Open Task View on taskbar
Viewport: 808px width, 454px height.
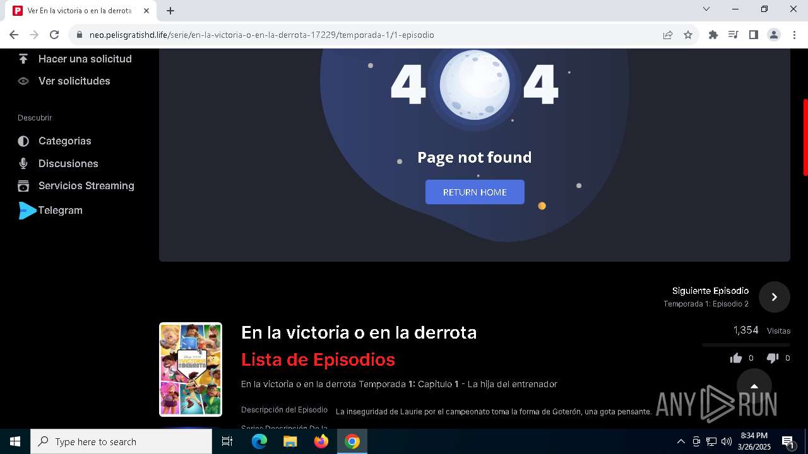click(x=227, y=441)
